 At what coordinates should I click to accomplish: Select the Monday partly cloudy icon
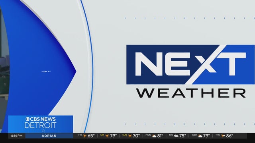coord(154,136)
